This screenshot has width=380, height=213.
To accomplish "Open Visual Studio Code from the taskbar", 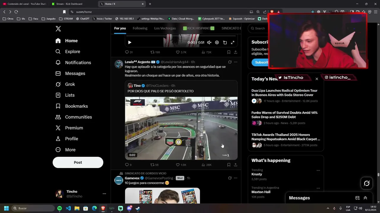I will coord(68,208).
